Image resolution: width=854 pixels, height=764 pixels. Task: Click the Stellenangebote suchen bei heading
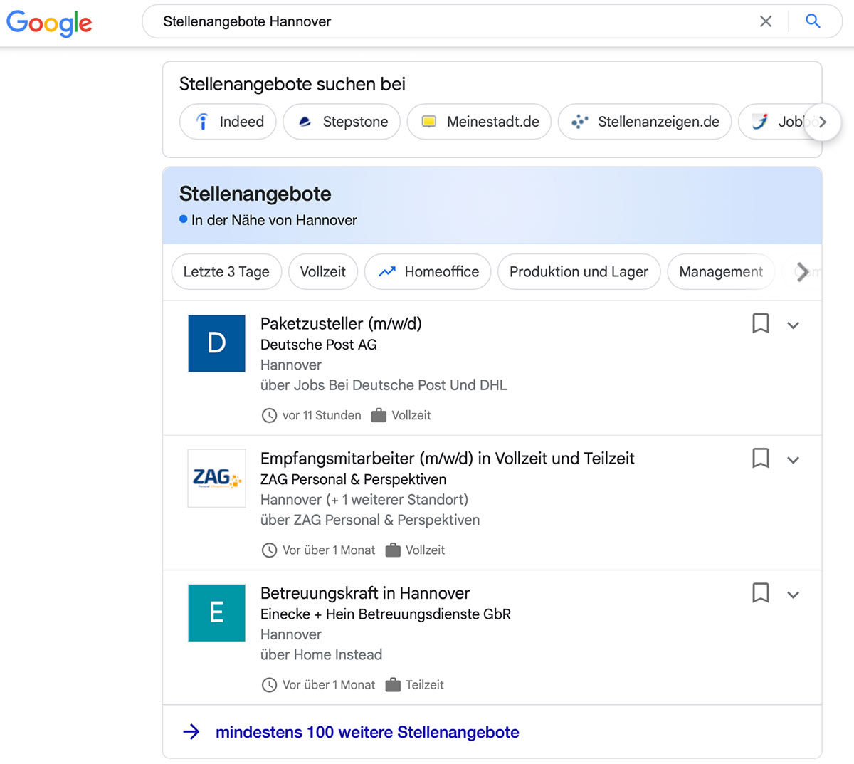[292, 84]
